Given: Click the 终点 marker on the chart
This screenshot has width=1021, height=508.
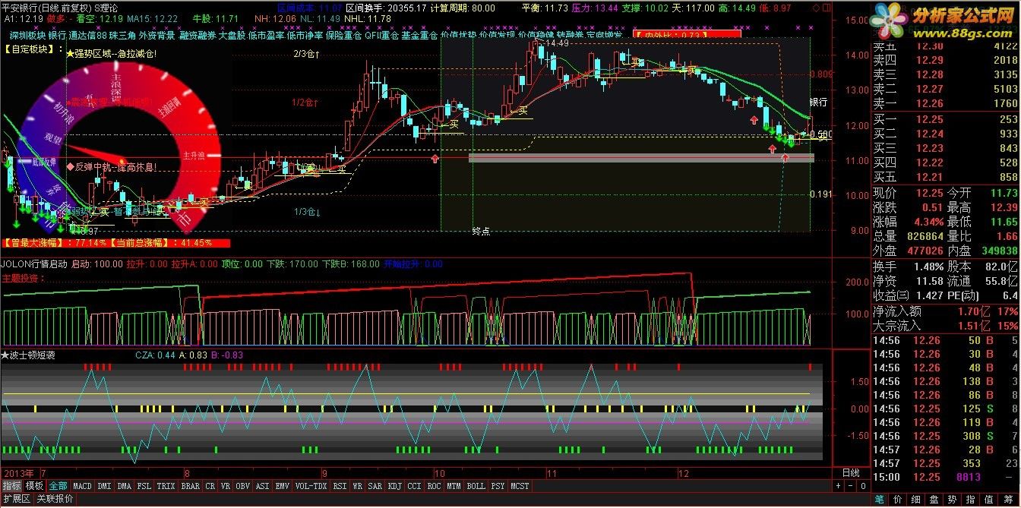Looking at the screenshot, I should [x=481, y=231].
